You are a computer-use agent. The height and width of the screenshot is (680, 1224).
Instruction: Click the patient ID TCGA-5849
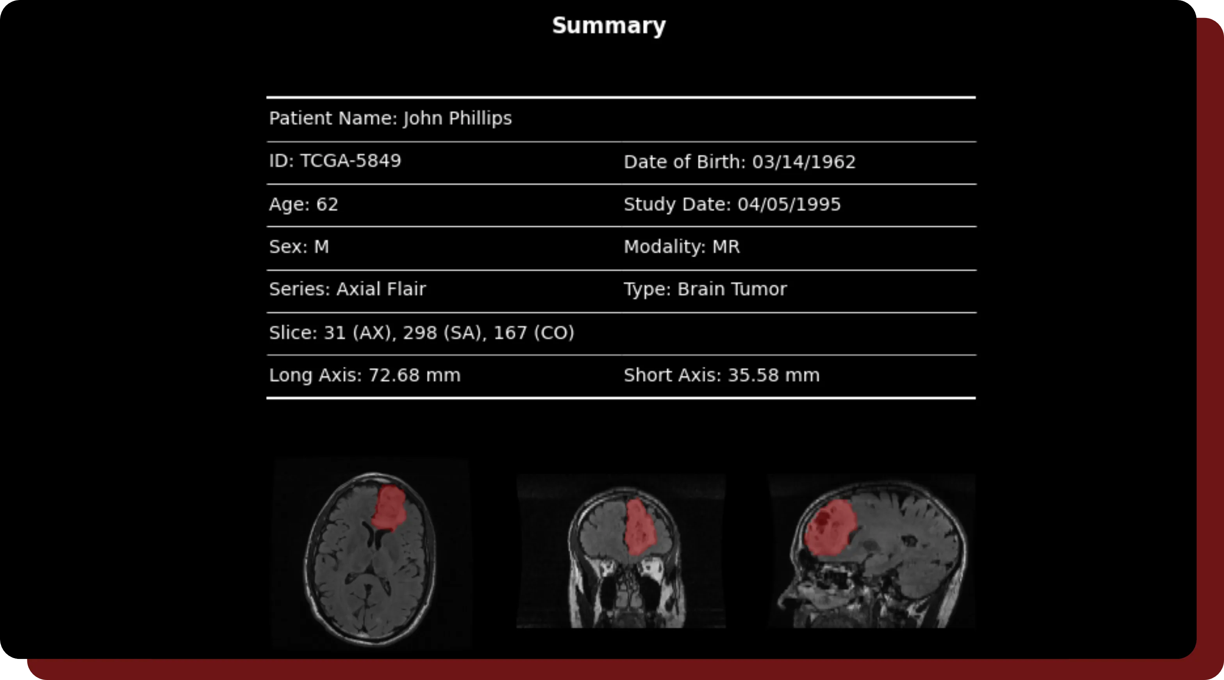pyautogui.click(x=334, y=162)
